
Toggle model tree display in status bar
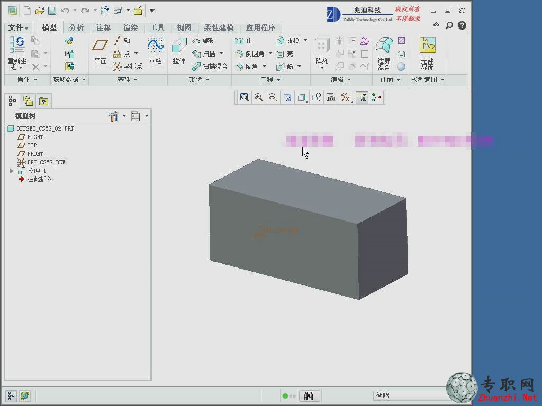[x=11, y=395]
